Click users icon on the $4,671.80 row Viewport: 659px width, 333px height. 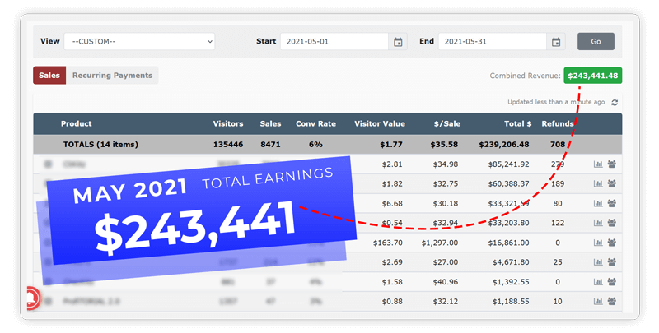pos(612,262)
